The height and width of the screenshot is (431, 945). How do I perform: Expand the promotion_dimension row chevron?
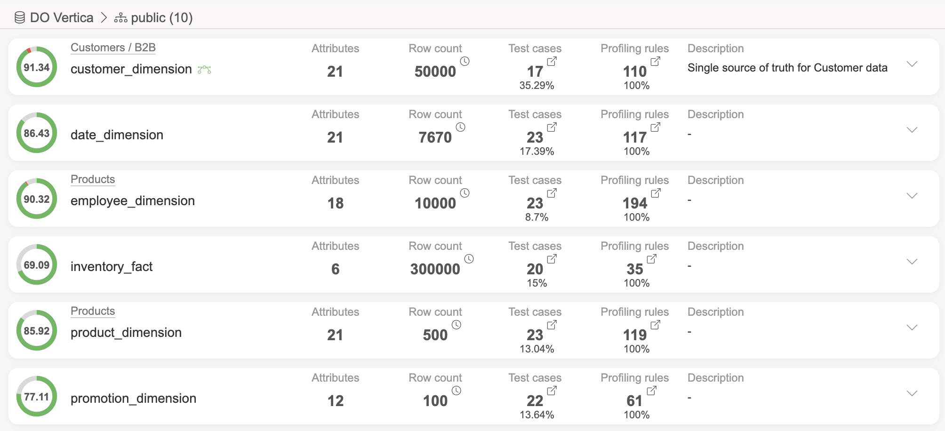click(x=912, y=394)
